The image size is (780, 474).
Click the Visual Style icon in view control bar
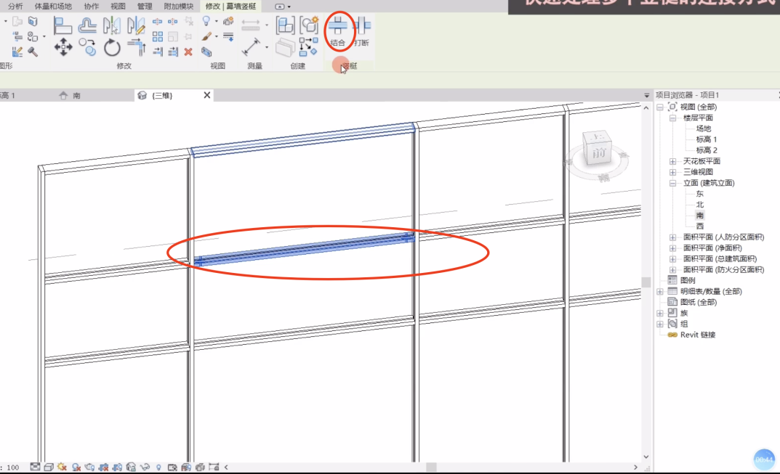[x=49, y=467]
